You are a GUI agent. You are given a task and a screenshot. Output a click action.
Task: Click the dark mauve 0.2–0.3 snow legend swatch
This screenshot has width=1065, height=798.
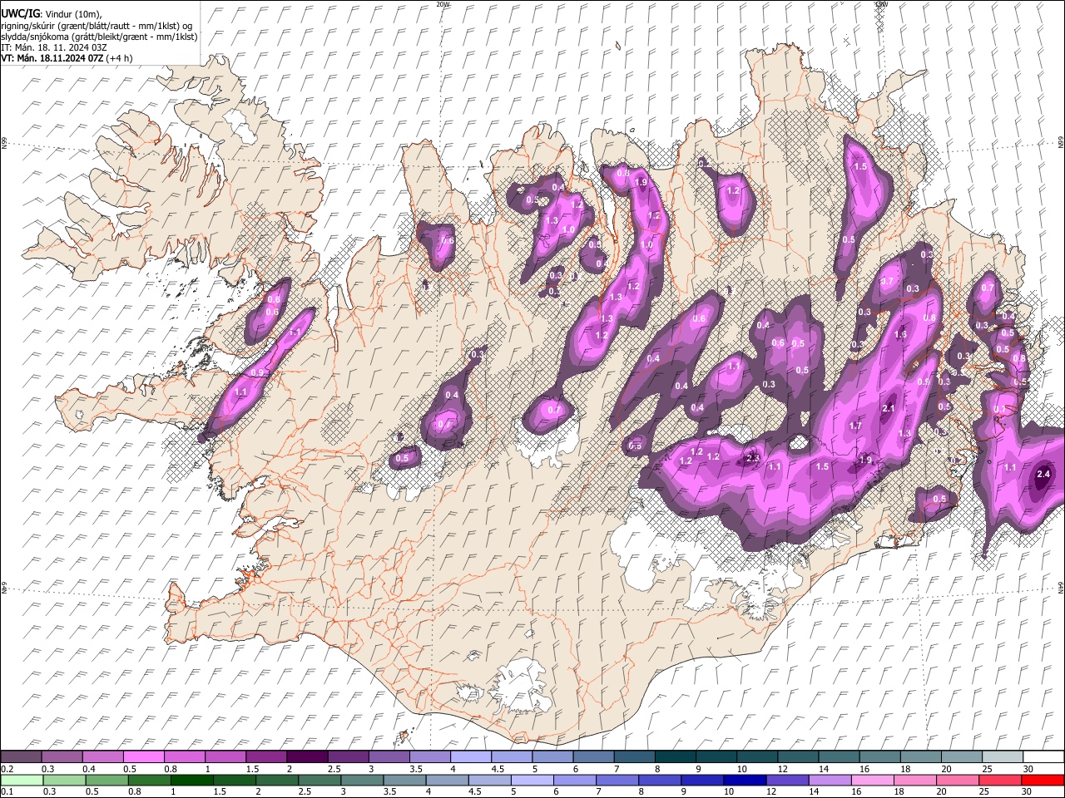[x=22, y=757]
